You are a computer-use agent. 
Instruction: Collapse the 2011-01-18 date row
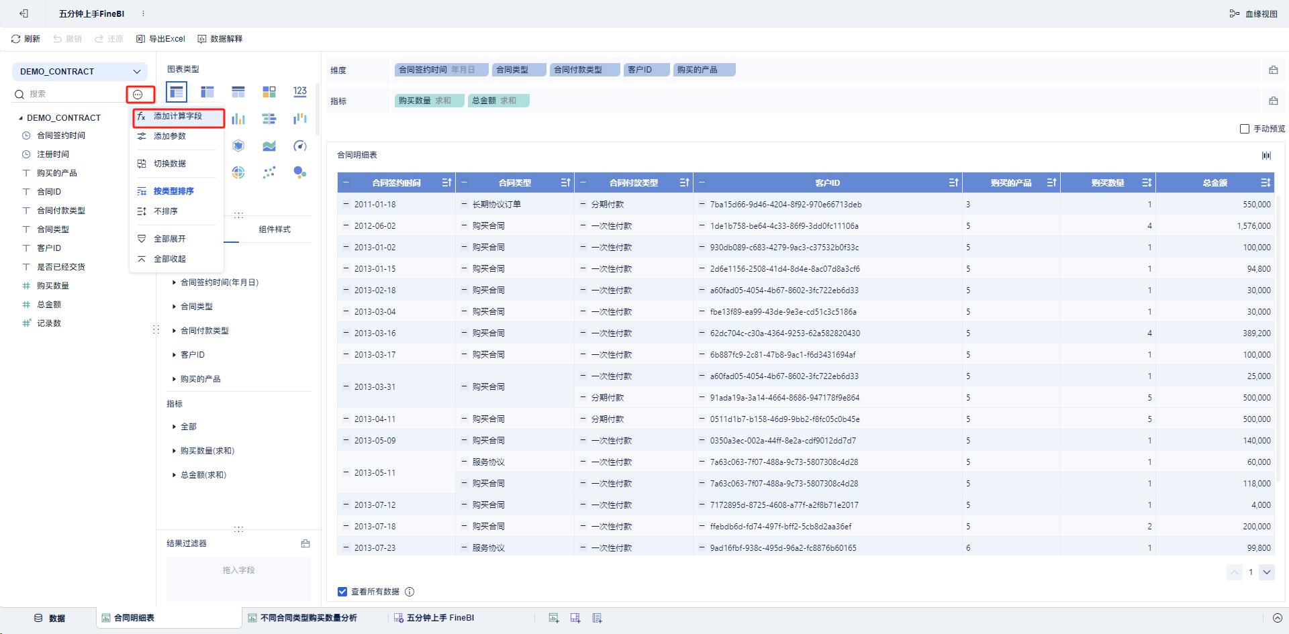coord(346,204)
